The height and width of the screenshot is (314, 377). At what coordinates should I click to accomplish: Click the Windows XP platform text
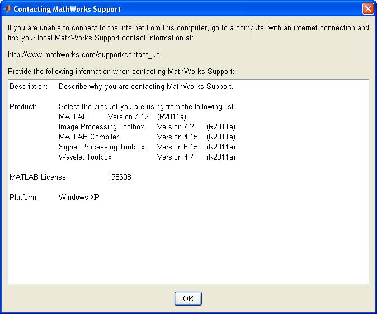[x=79, y=198]
